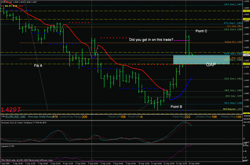Select the magenta horizontal line near Point C
Viewport: 250px width, 165px height.
tap(181, 41)
